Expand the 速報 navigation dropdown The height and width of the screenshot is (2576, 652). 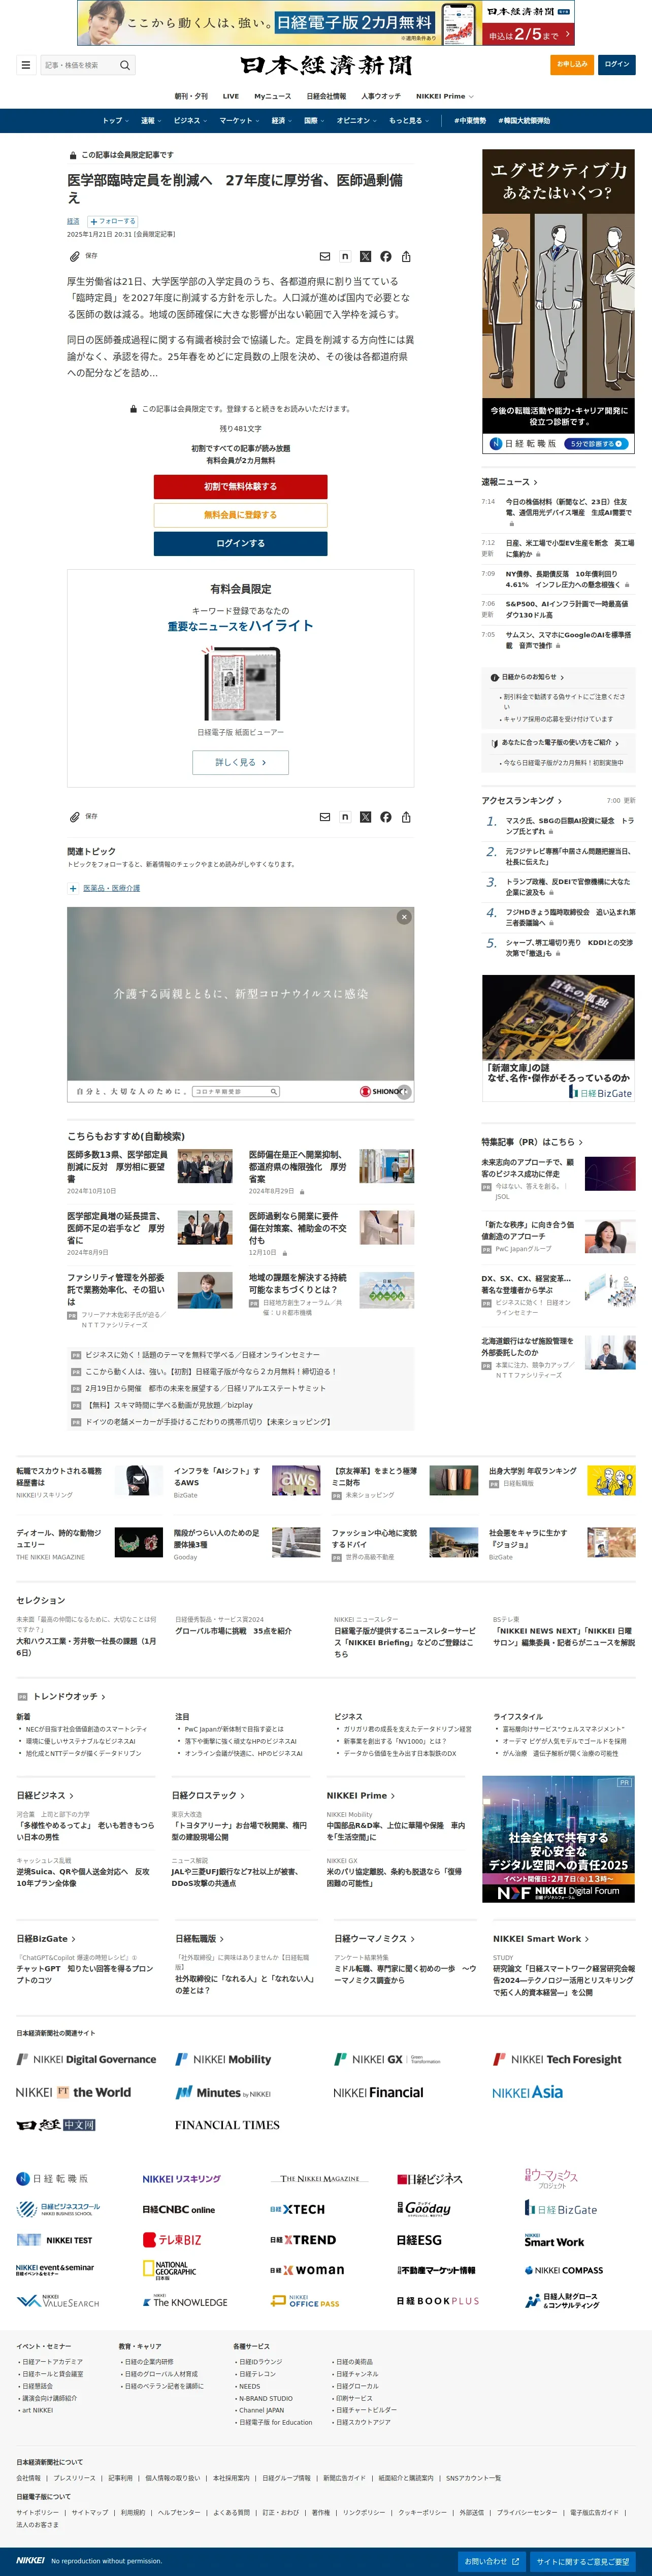(150, 120)
